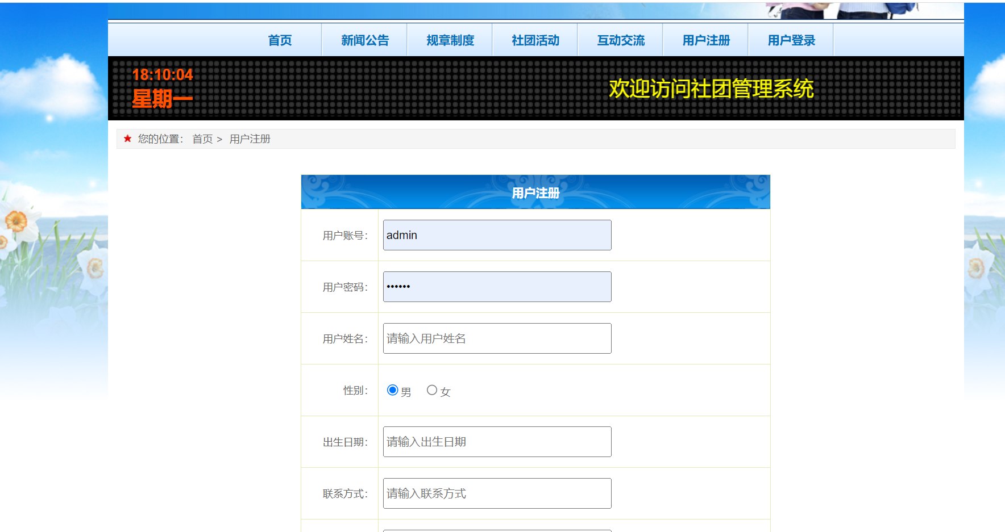Open the 用户登录 page link

(x=791, y=40)
